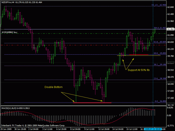The height and width of the screenshot is (131, 175).
Task: Select the MACD scale value -0.7771
Action: 171,126
